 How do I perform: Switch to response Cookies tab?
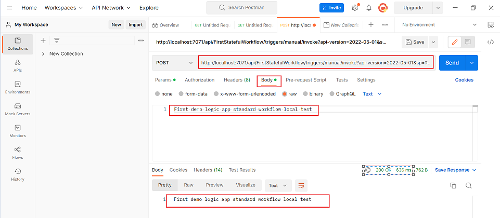pos(178,170)
